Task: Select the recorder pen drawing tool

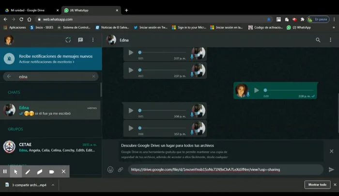Action: (x=28, y=172)
